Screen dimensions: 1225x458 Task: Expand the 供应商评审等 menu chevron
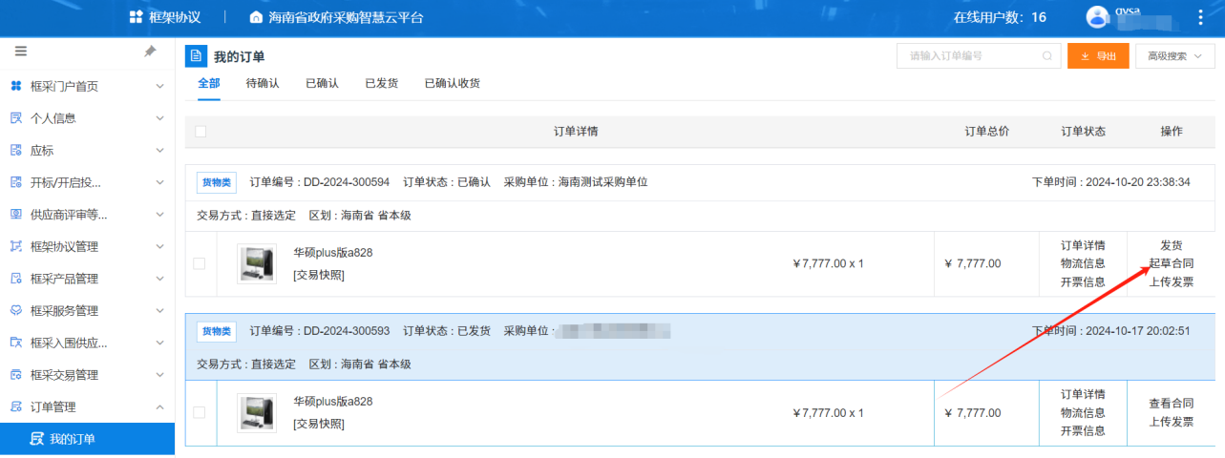(x=159, y=215)
